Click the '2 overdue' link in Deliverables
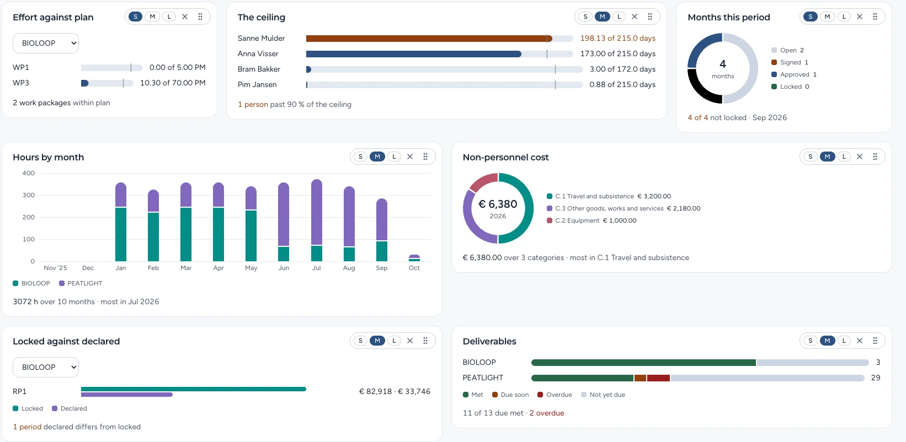This screenshot has width=906, height=442. (547, 413)
